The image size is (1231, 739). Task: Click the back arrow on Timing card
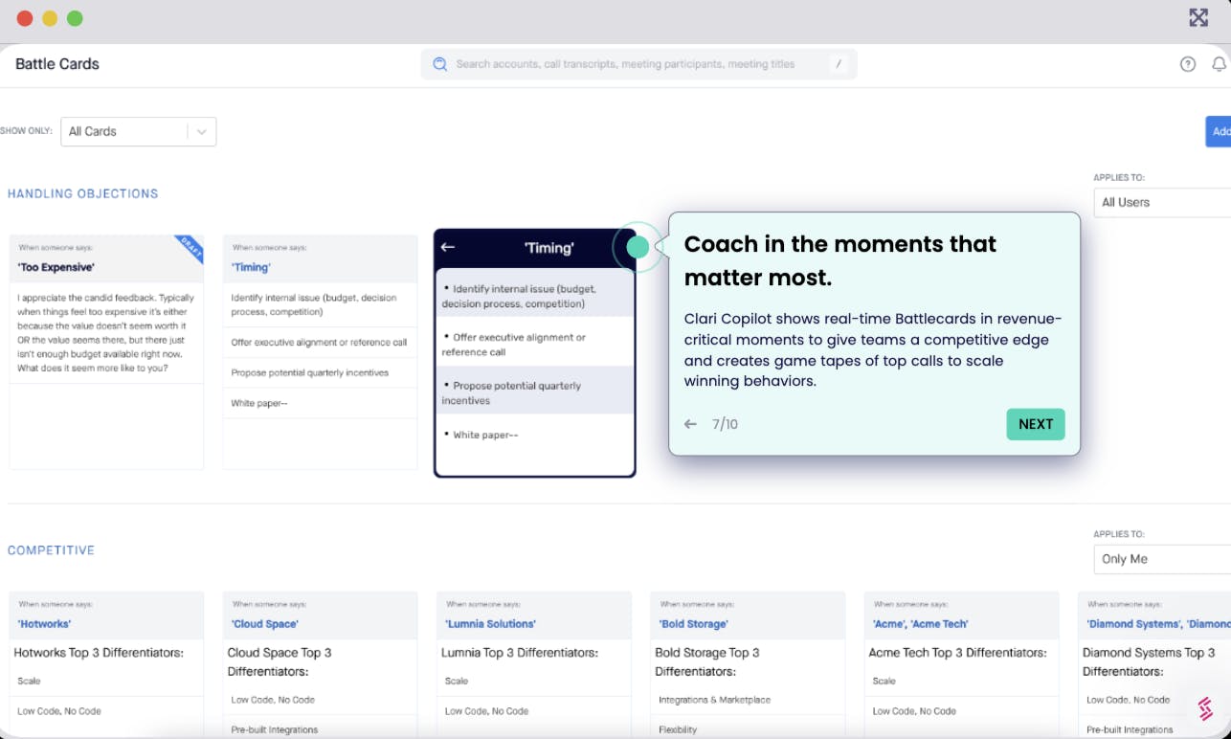[x=447, y=247]
